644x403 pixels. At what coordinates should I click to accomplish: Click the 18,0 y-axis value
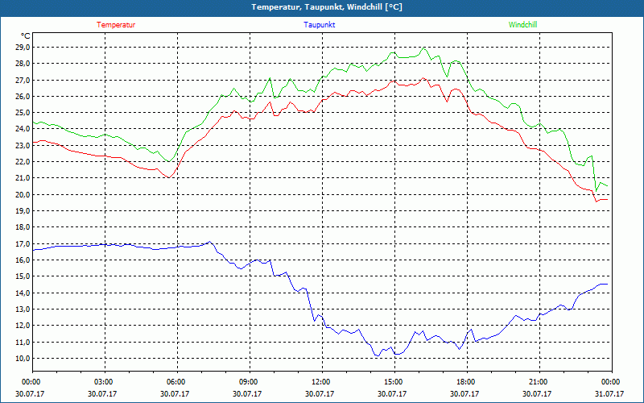pos(23,227)
